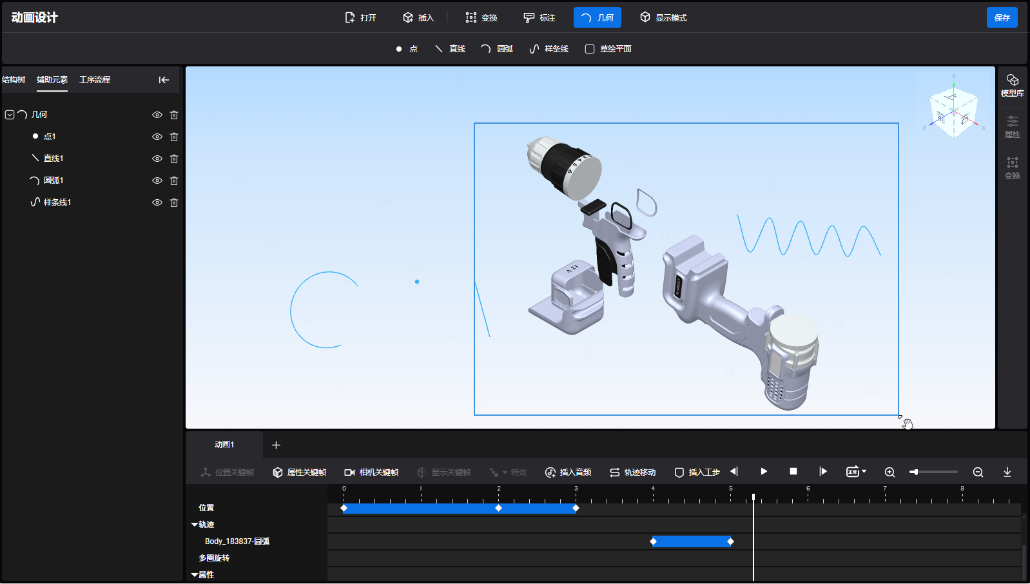Screen dimensions: 1030x584
Task: Select the Body_183837-圆弧 keyframe at 4 seconds
Action: (x=653, y=541)
